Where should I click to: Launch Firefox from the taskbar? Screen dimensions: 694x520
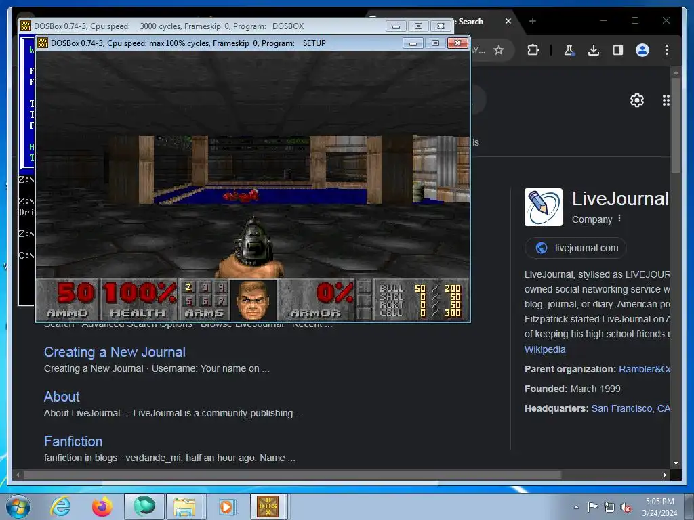point(102,506)
